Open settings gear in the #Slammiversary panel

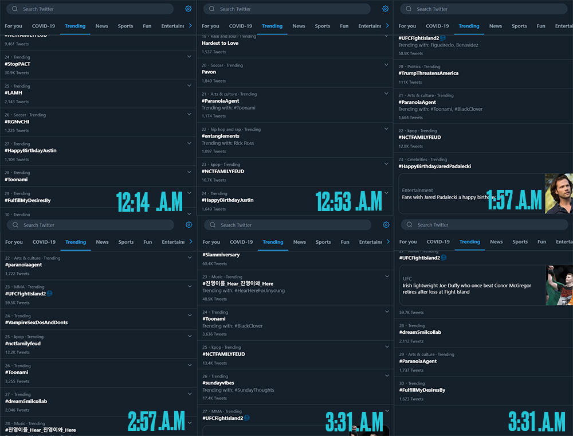[x=386, y=224]
